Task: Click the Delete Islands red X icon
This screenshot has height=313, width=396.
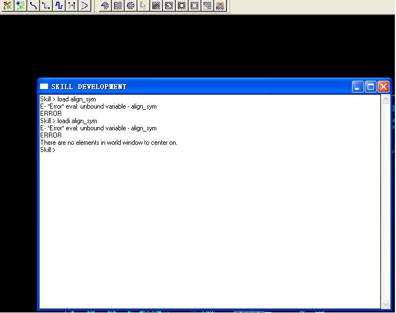Action: pyautogui.click(x=220, y=6)
